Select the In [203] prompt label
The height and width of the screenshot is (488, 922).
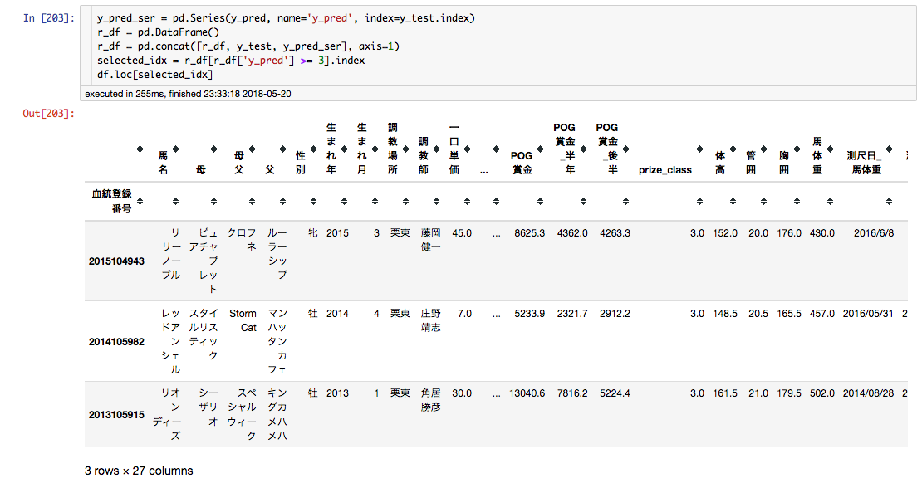[x=49, y=18]
